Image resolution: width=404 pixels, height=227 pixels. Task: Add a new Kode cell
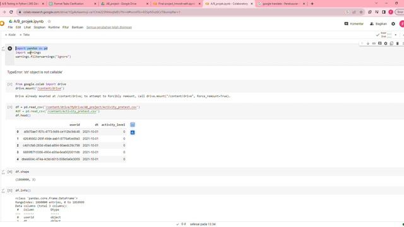10,35
